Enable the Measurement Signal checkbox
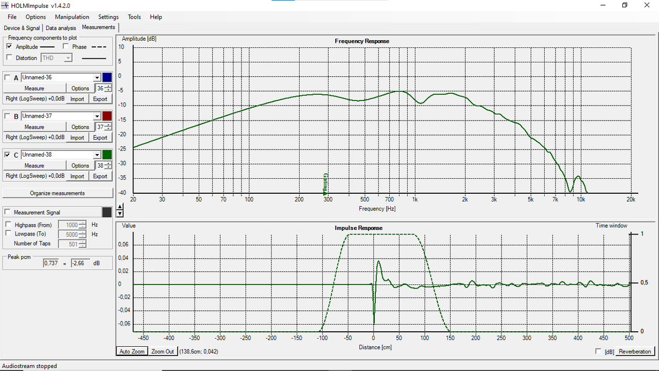Screen dimensions: 659x371 coord(7,212)
